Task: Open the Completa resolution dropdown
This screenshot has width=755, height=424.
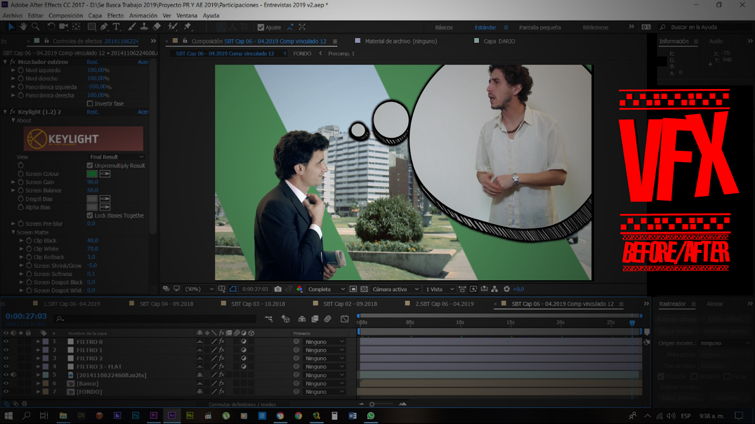Action: click(326, 289)
